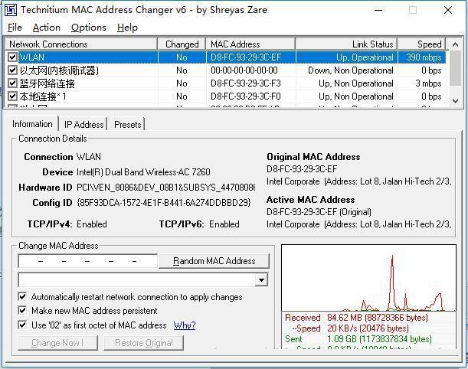The height and width of the screenshot is (369, 468).
Task: Select the 本地连接* 1 row
Action: click(x=225, y=96)
